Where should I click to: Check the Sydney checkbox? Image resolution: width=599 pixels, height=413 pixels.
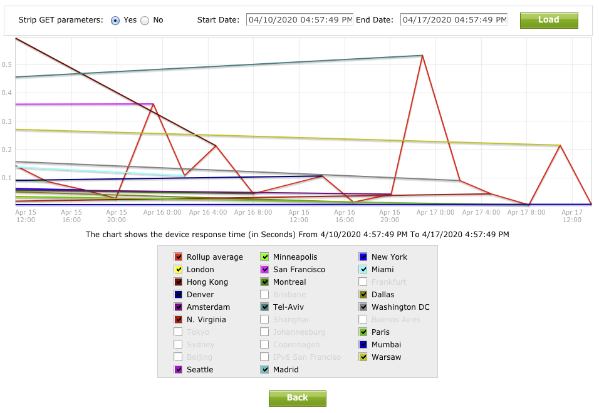click(178, 345)
